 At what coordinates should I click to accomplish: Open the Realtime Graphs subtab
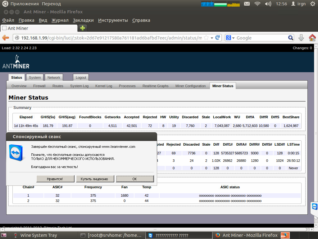(x=155, y=86)
